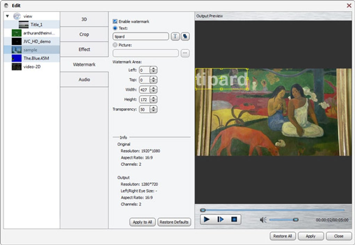Select JVC_HD_demo tree item label
This screenshot has width=355, height=245.
pyautogui.click(x=37, y=41)
